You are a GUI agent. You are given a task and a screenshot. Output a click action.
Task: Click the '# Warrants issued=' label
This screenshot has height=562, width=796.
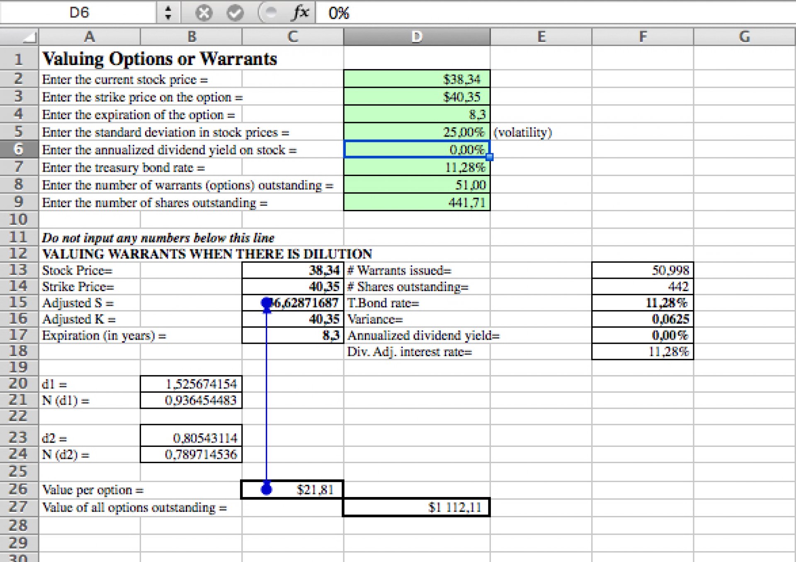pyautogui.click(x=399, y=270)
